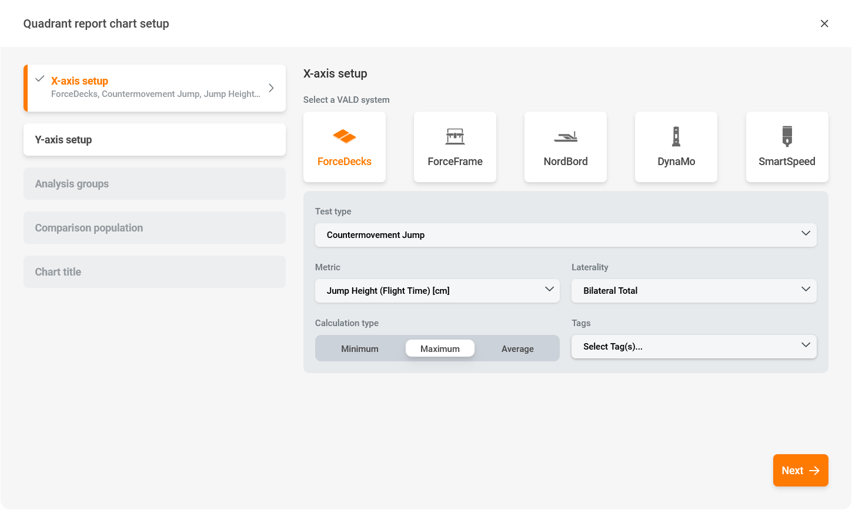852x510 pixels.
Task: Open the Analysis groups step
Action: [x=155, y=184]
